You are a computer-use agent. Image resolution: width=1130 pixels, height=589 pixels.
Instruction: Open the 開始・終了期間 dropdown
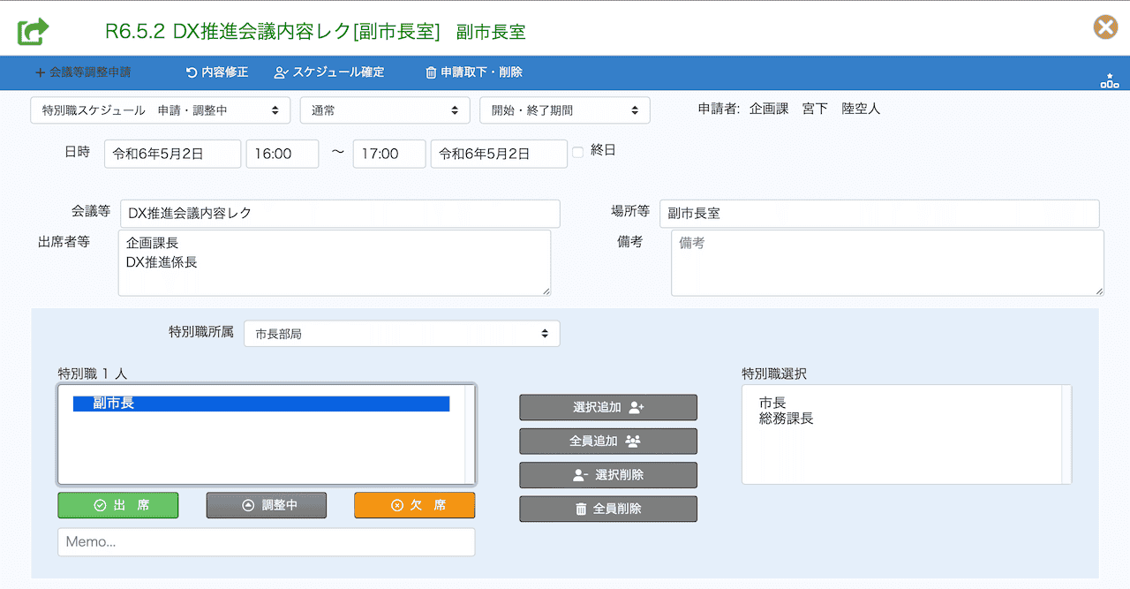click(x=564, y=110)
